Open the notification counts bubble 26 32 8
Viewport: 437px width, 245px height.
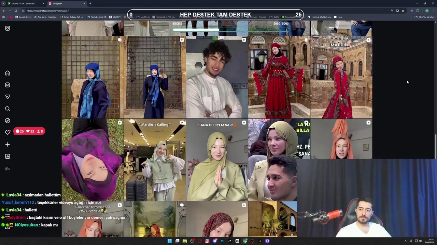(x=29, y=131)
